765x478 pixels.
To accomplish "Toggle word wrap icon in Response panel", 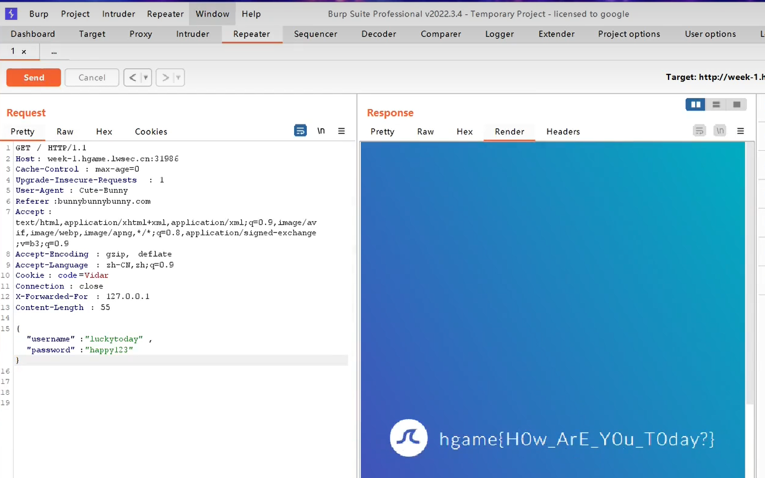I will 699,131.
